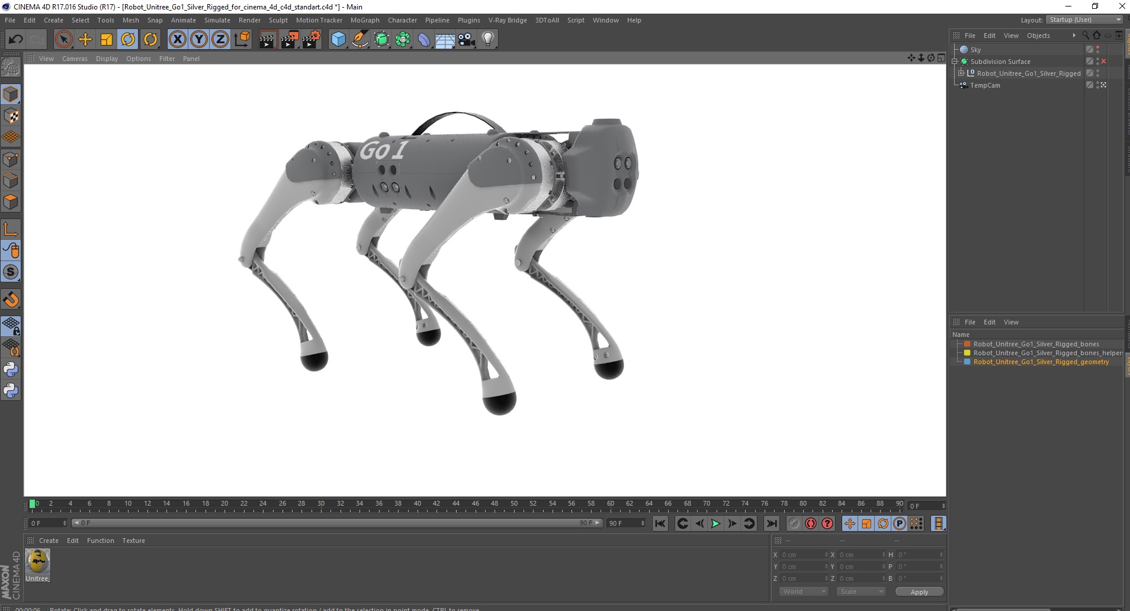Image resolution: width=1130 pixels, height=611 pixels.
Task: Select the Unitree material thumbnail
Action: [x=37, y=561]
